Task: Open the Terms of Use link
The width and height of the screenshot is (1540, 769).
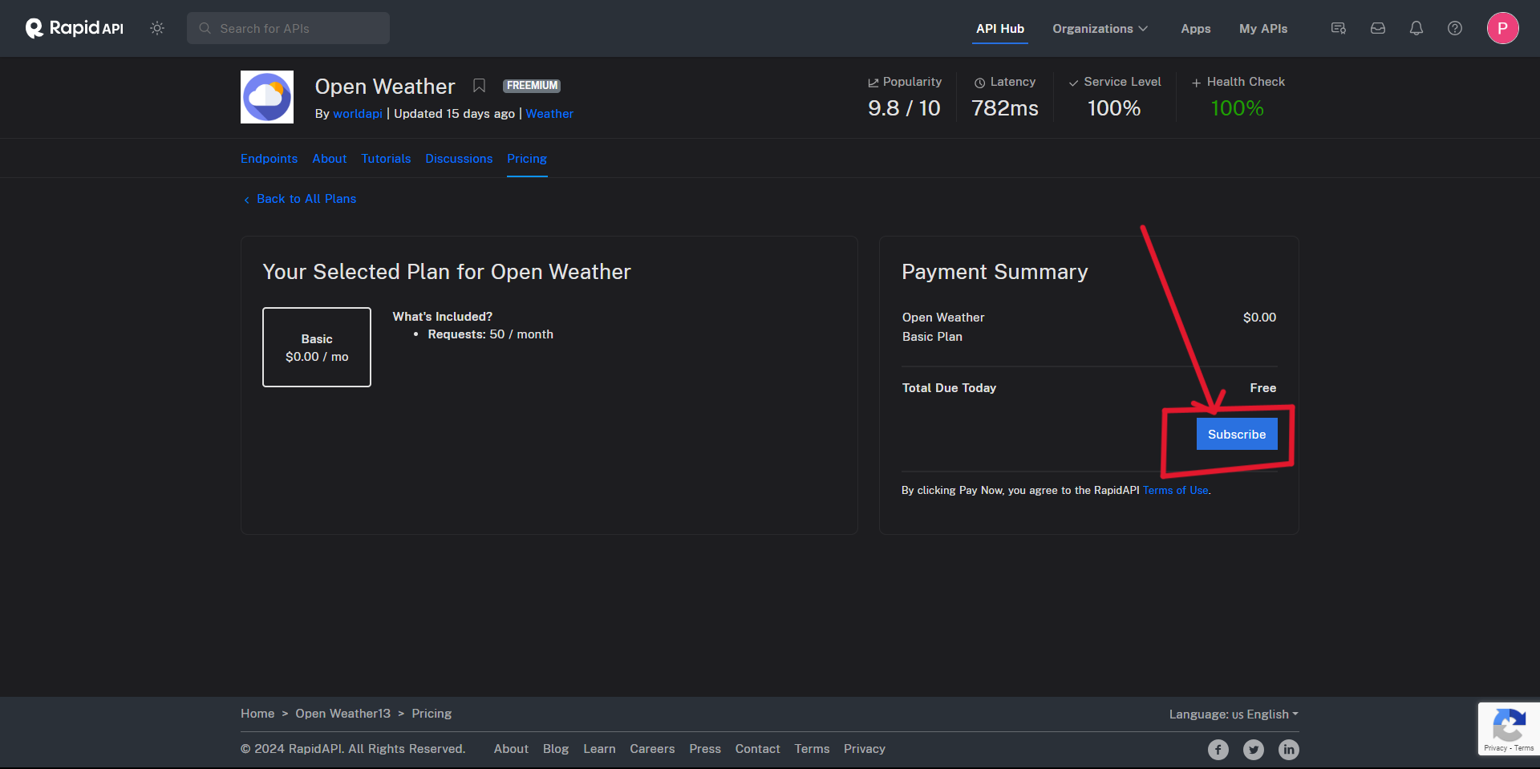Action: click(x=1176, y=490)
